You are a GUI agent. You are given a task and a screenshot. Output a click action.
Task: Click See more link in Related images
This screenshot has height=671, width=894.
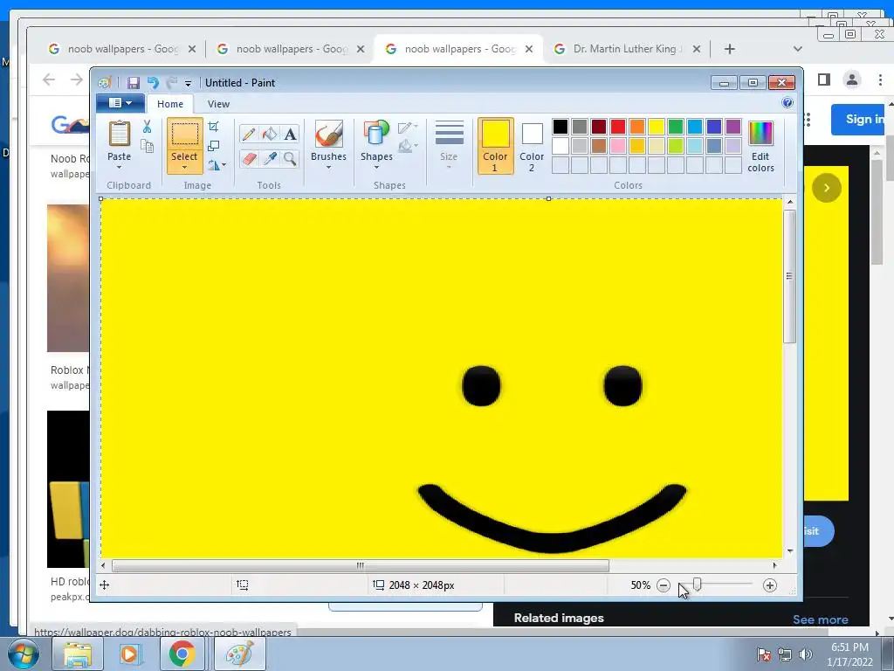[820, 619]
